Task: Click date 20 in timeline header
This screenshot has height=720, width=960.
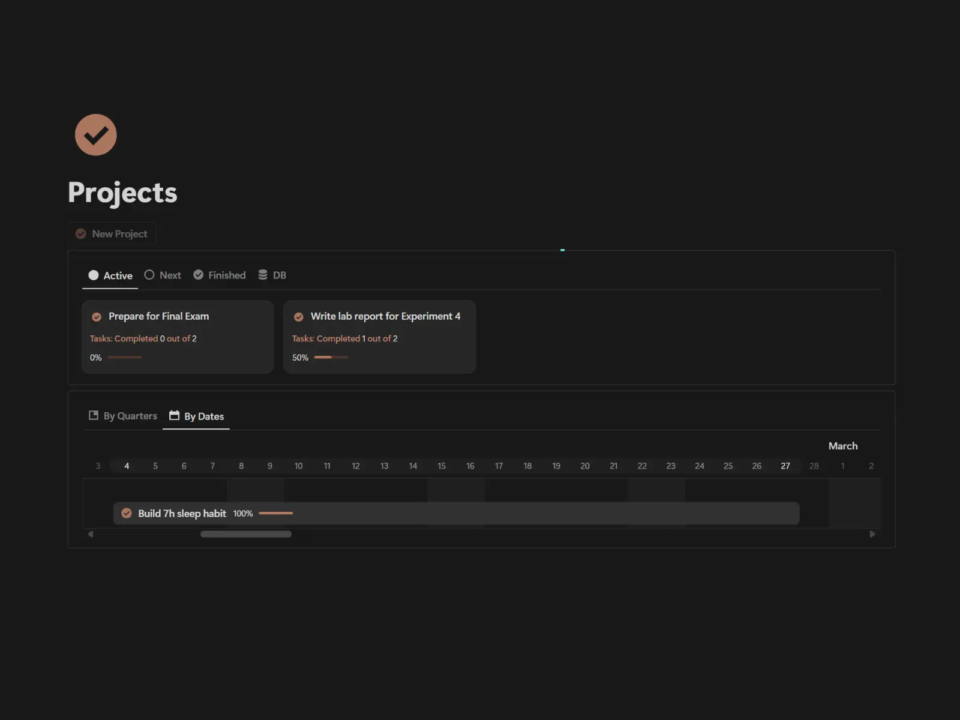Action: (x=585, y=466)
